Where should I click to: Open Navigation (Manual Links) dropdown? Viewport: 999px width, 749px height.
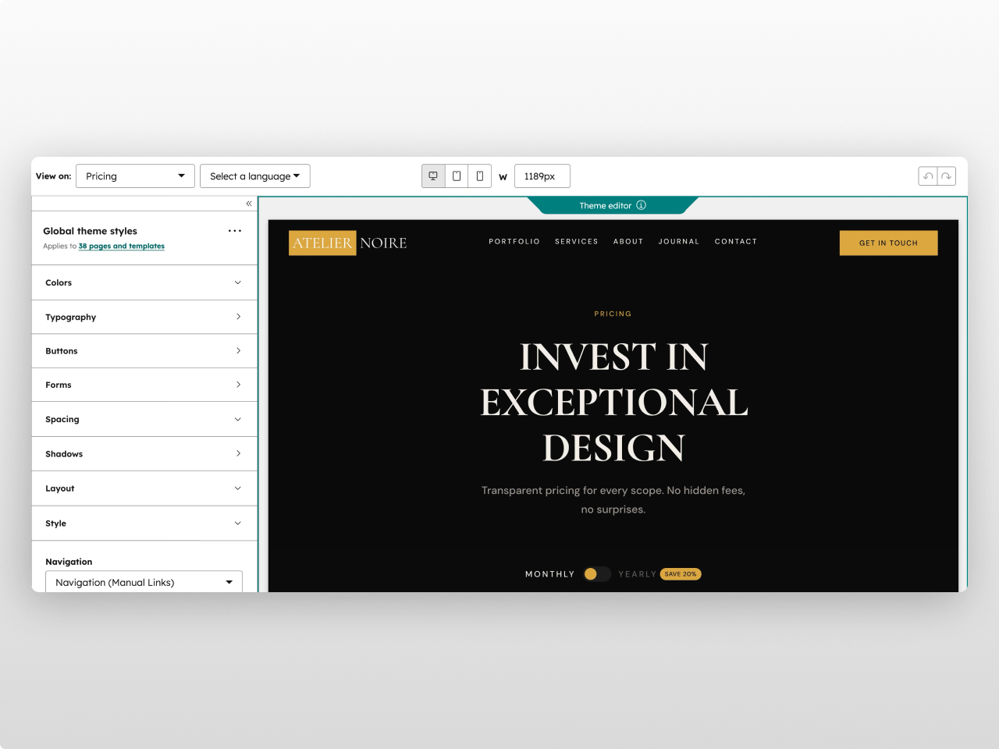click(x=144, y=582)
